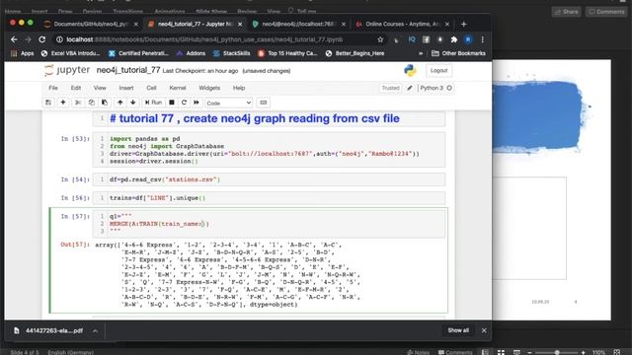Move selected cell up arrow
Screen dimensions: 632x355
[x=120, y=103]
